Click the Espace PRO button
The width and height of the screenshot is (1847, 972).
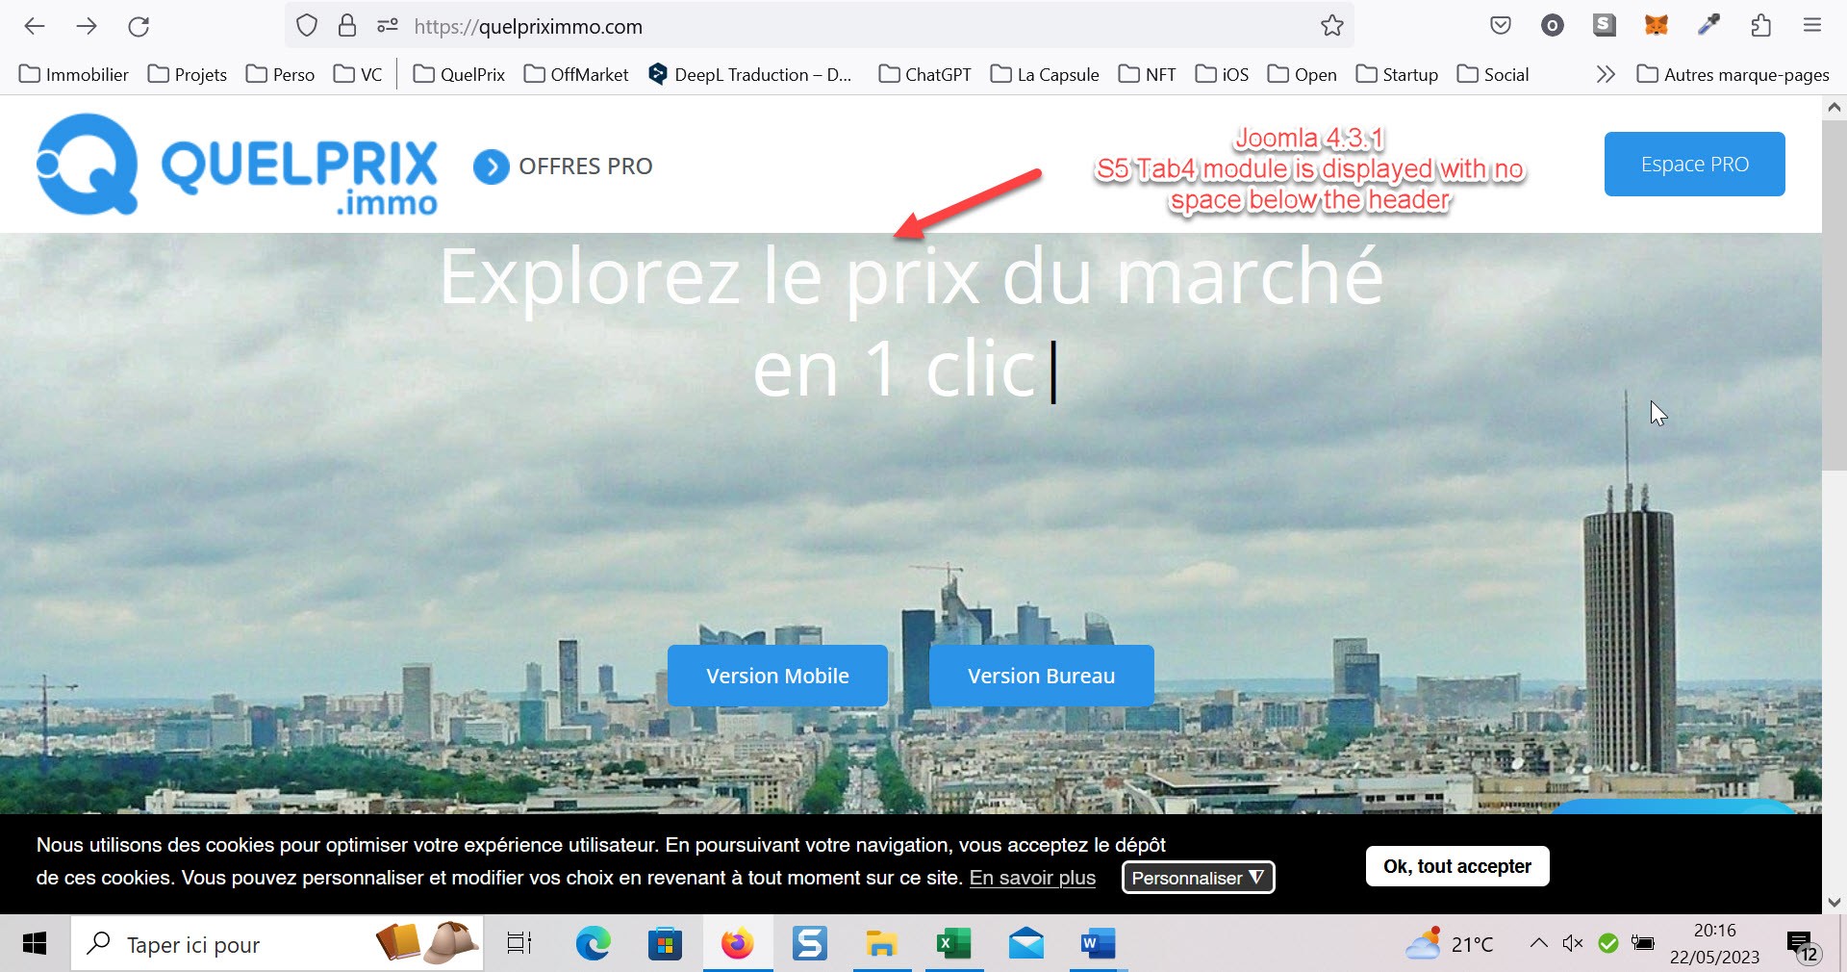(1694, 164)
